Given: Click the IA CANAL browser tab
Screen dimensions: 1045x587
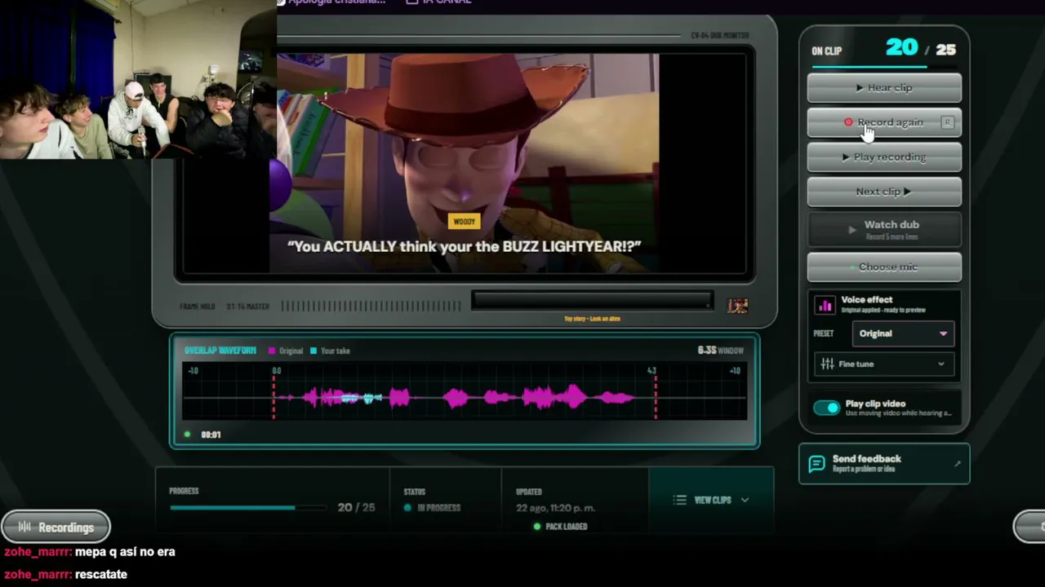Looking at the screenshot, I should (x=439, y=2).
